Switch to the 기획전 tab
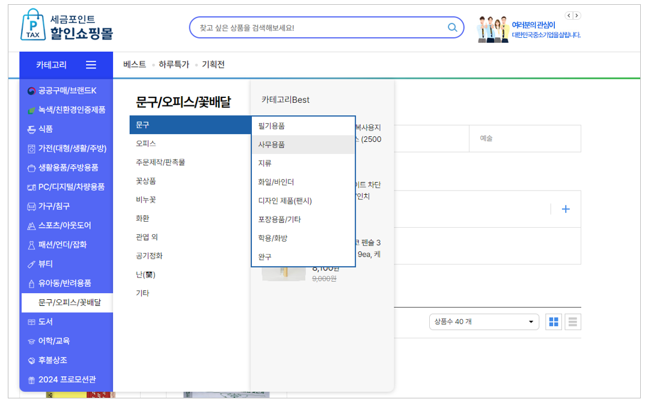Screen dimensions: 645x402 pos(213,64)
